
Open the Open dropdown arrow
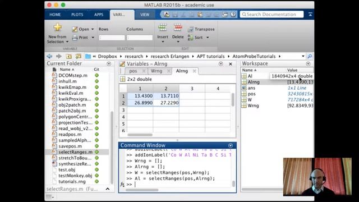(x=93, y=29)
